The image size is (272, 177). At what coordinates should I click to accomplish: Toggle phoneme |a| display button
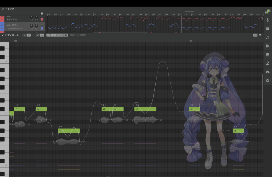[61, 35]
